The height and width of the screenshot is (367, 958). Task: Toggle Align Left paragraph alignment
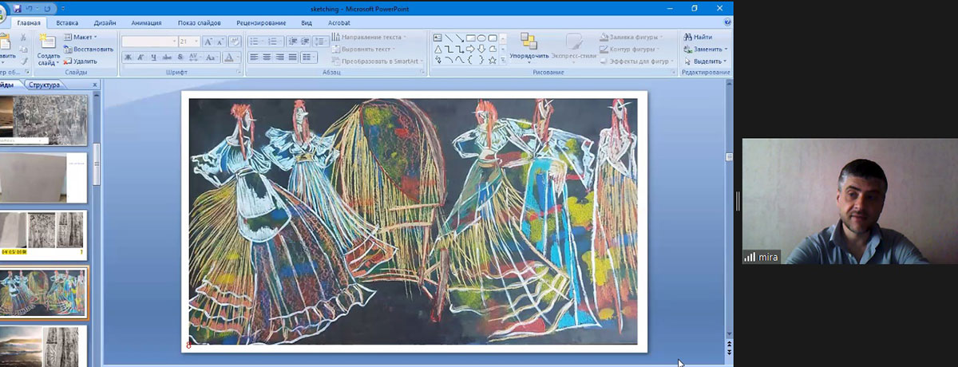255,57
